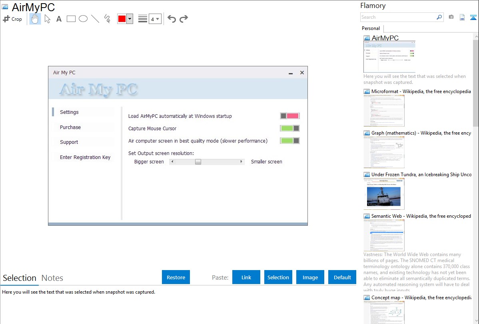This screenshot has height=324, width=479.
Task: Click the Paste Link button
Action: (x=246, y=277)
